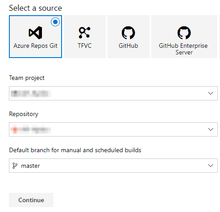The image size is (220, 212).
Task: Click the branch icon next to master
Action: [15, 166]
